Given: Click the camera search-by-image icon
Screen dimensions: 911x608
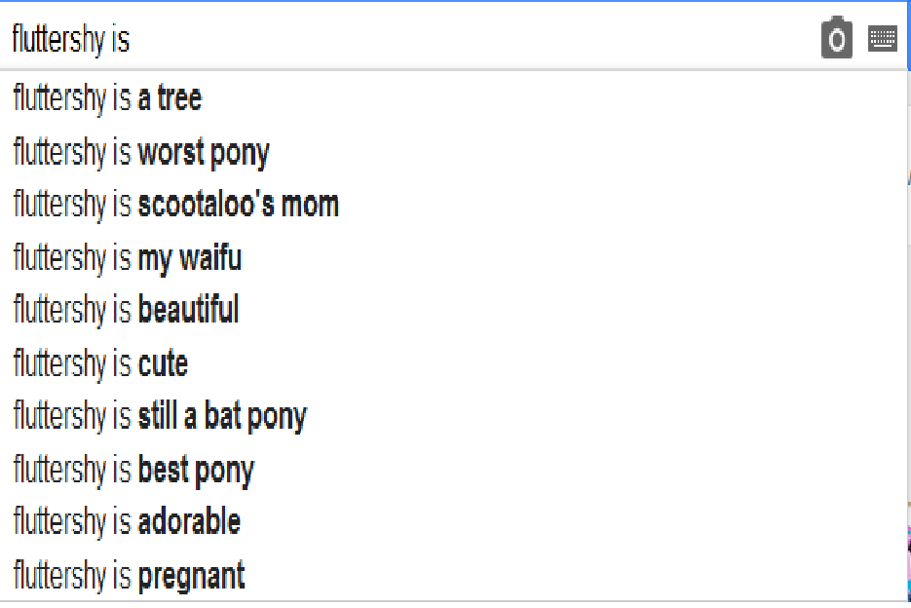Looking at the screenshot, I should (836, 39).
